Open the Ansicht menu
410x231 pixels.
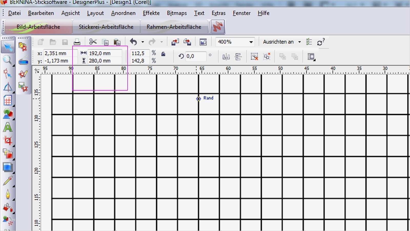(70, 13)
